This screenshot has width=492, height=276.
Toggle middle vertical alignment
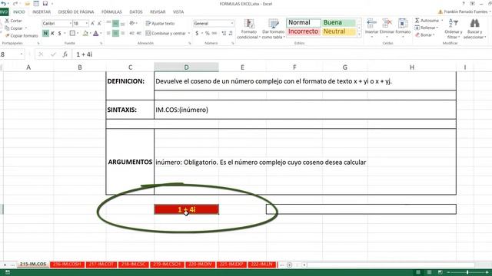click(x=115, y=23)
